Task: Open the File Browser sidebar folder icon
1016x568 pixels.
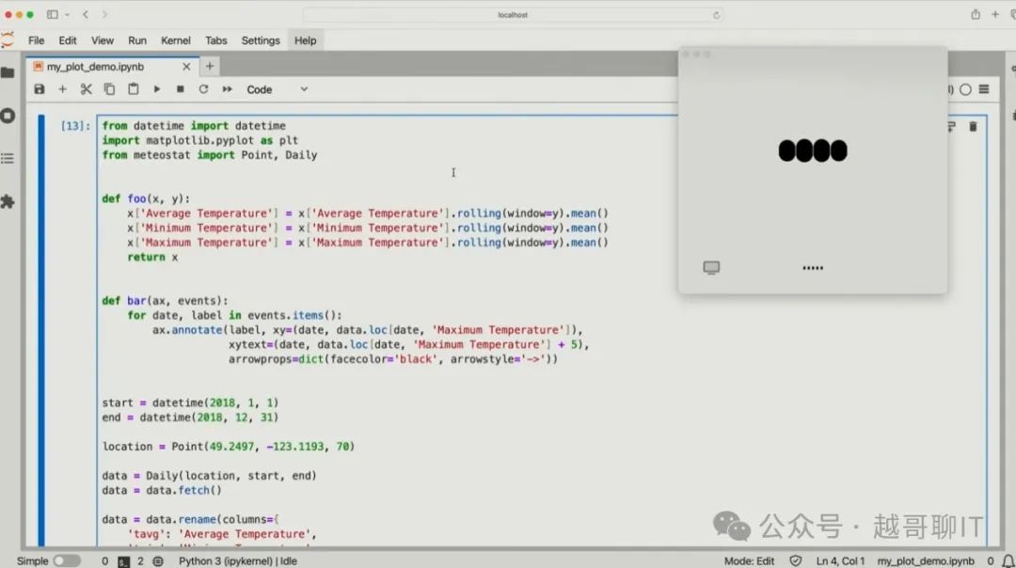Action: point(8,72)
